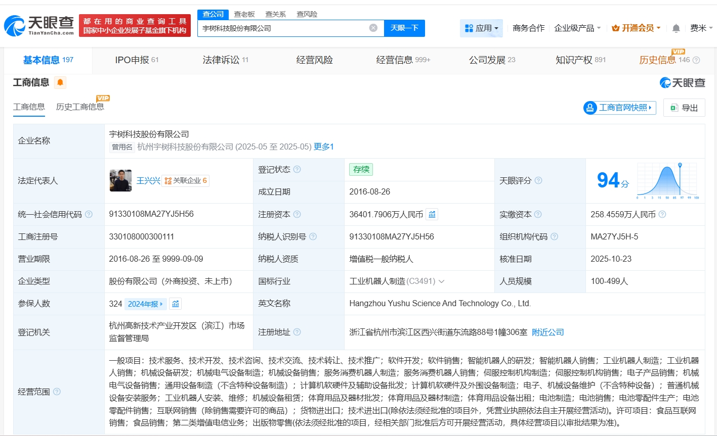
Task: Expand the 工业机器人制造 industry chevron
Action: pyautogui.click(x=441, y=281)
